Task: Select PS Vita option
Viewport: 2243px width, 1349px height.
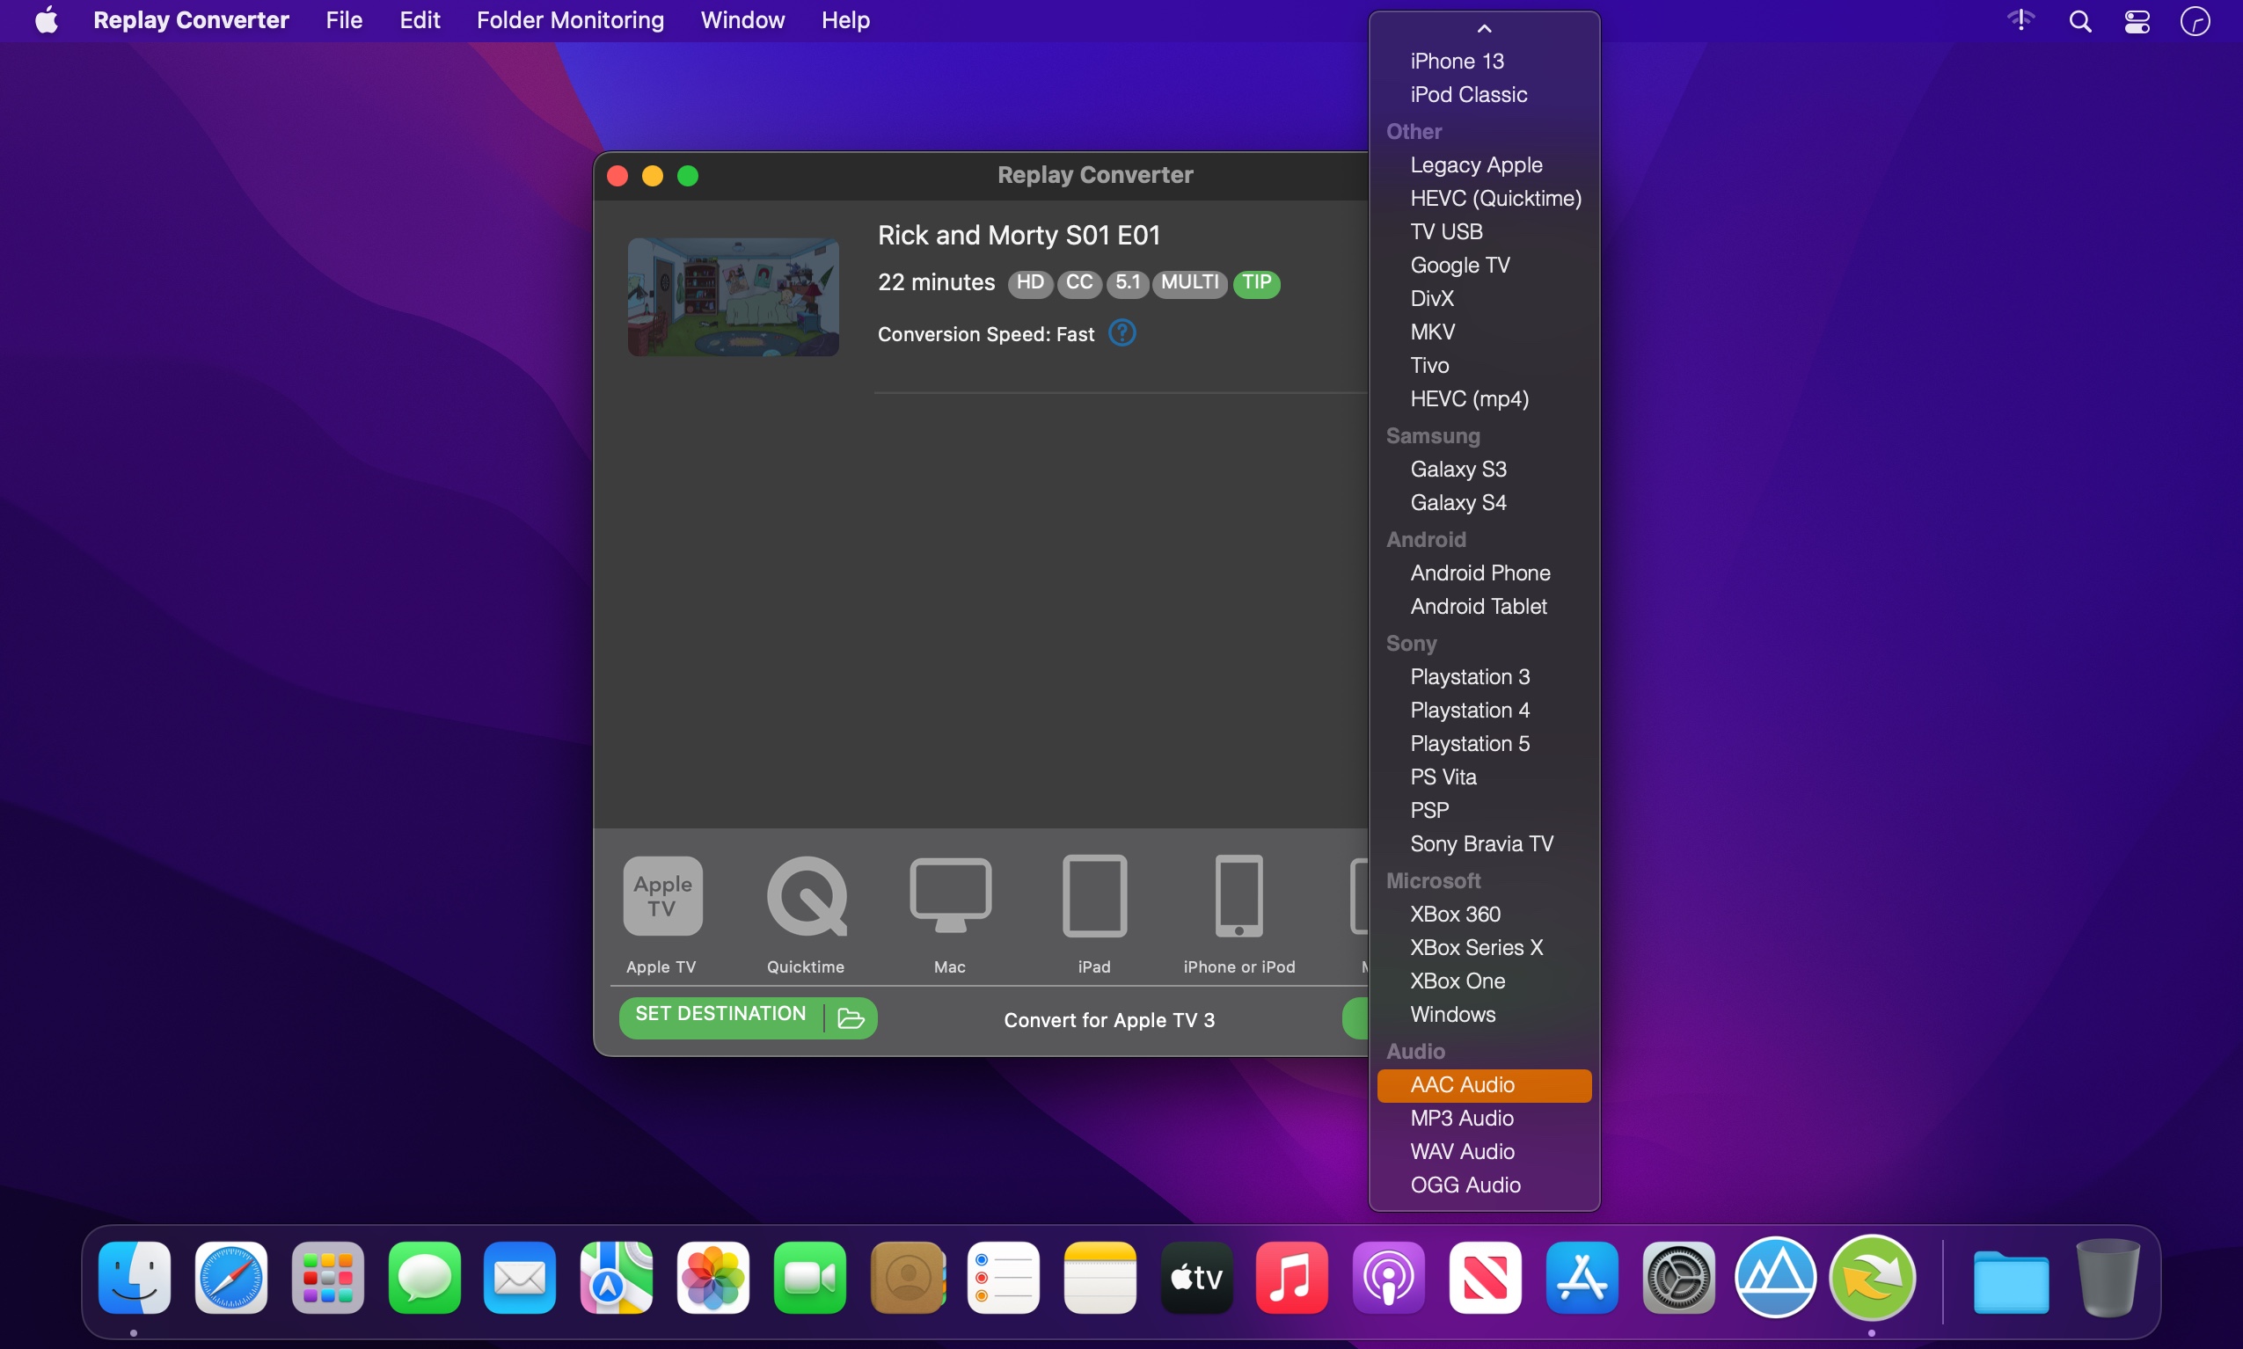Action: [x=1484, y=777]
